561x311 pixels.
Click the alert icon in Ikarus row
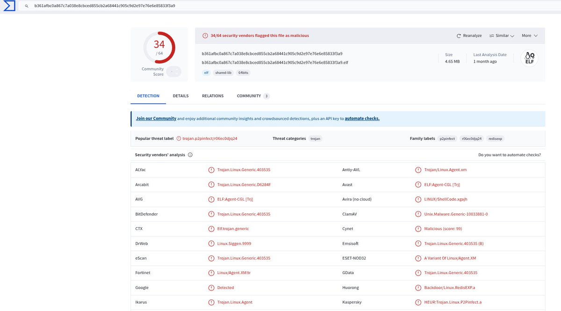tap(211, 302)
